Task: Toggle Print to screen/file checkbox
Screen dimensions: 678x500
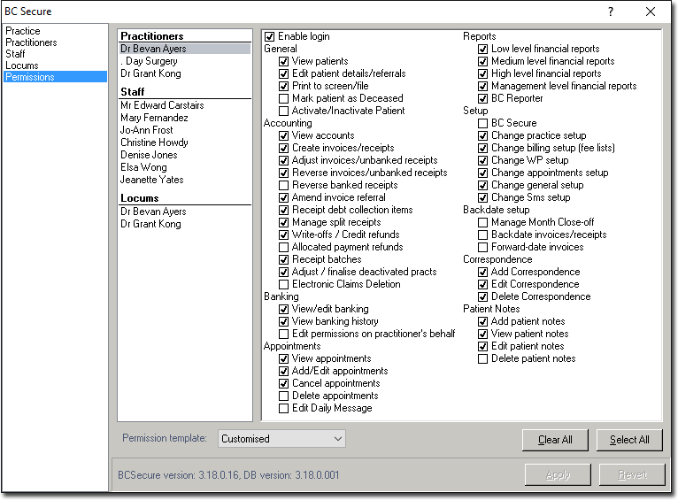Action: pyautogui.click(x=283, y=87)
